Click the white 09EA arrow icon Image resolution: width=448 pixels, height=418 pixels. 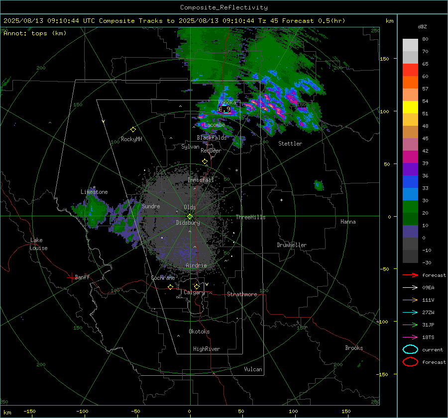point(410,288)
